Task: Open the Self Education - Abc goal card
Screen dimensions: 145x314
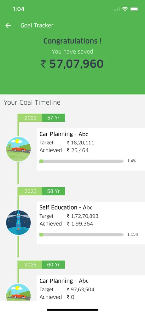Action: click(91, 223)
